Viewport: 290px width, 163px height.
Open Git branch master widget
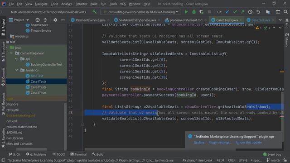(274, 160)
